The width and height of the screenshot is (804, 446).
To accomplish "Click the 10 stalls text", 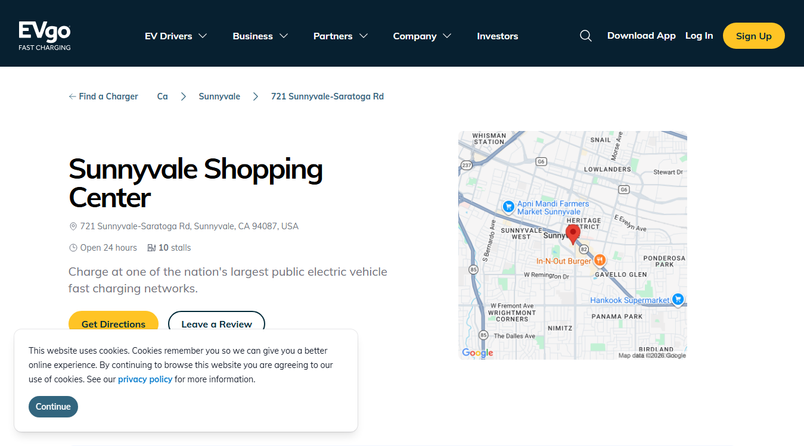I will [175, 248].
